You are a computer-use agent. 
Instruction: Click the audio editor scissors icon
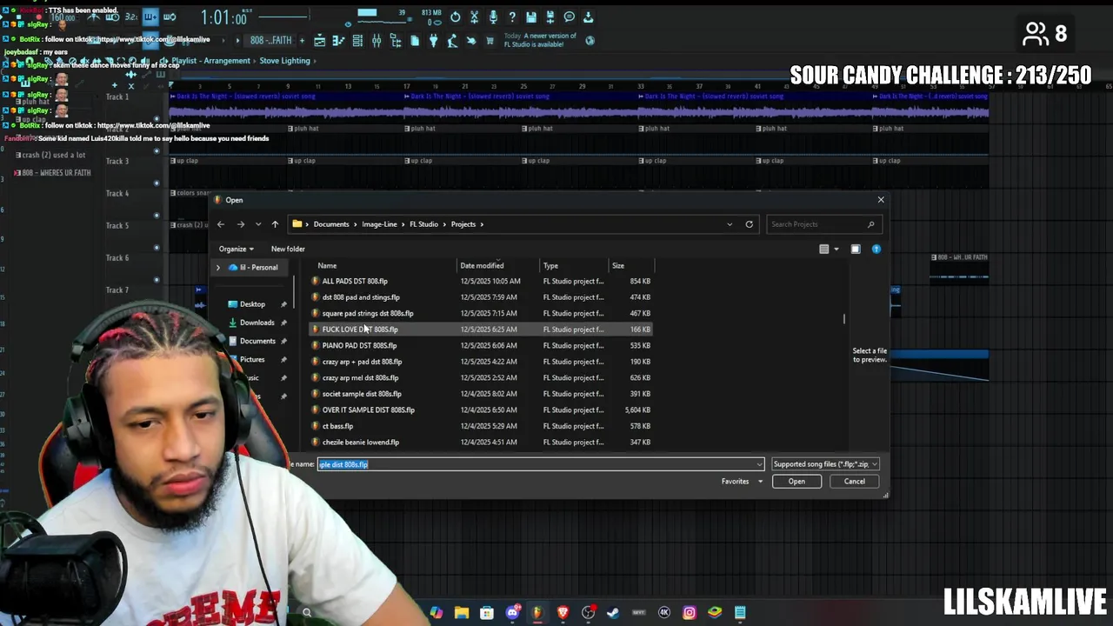(474, 17)
